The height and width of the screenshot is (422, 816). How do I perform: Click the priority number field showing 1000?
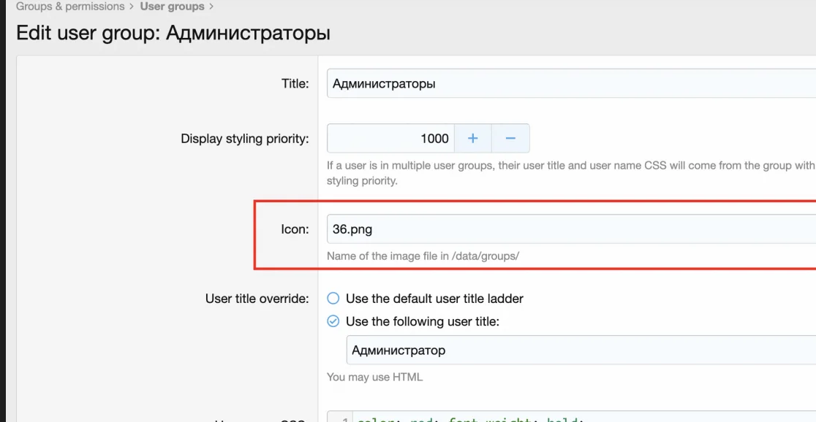(x=391, y=138)
